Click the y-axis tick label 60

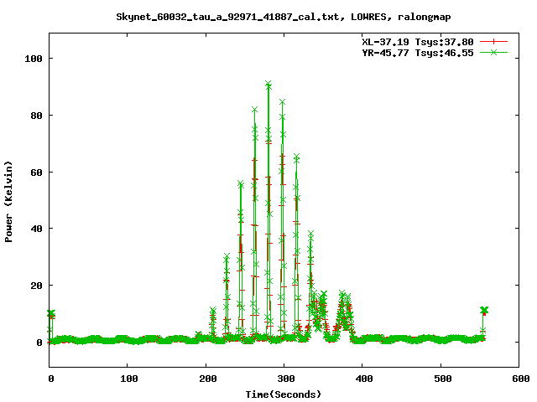click(36, 173)
